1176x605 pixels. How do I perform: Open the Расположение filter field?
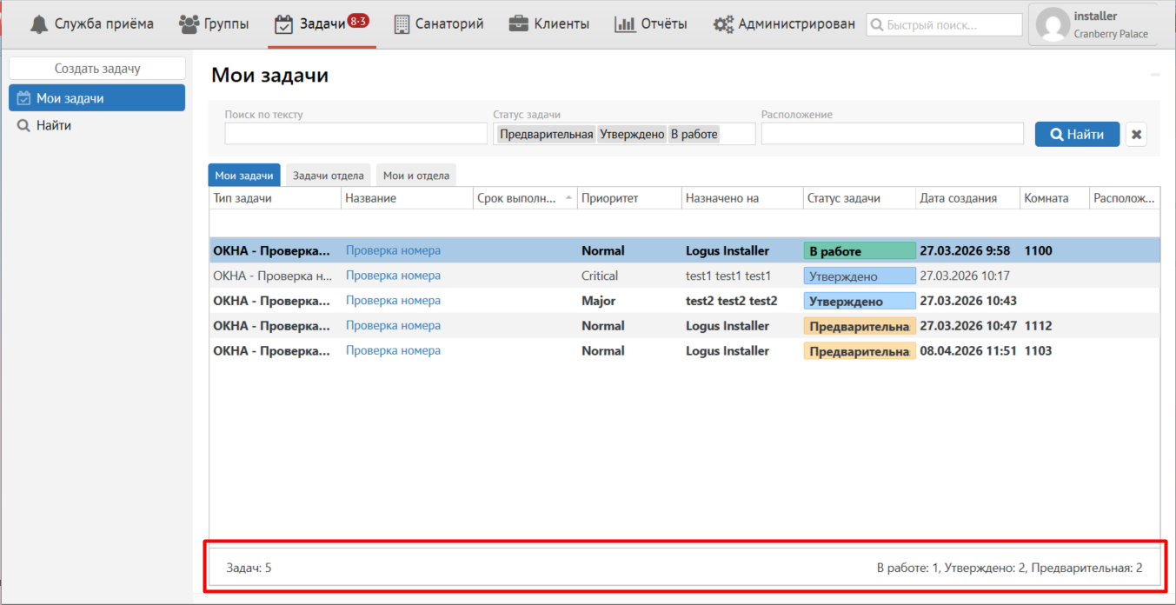tap(892, 134)
